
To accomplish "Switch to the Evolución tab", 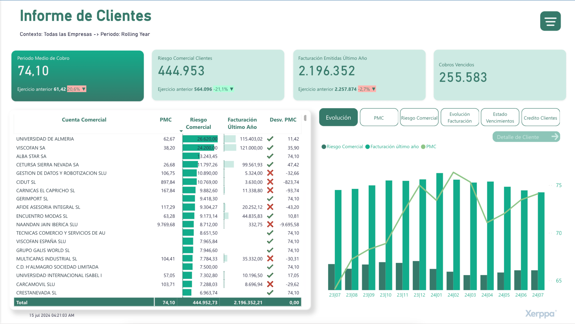I will pos(338,117).
